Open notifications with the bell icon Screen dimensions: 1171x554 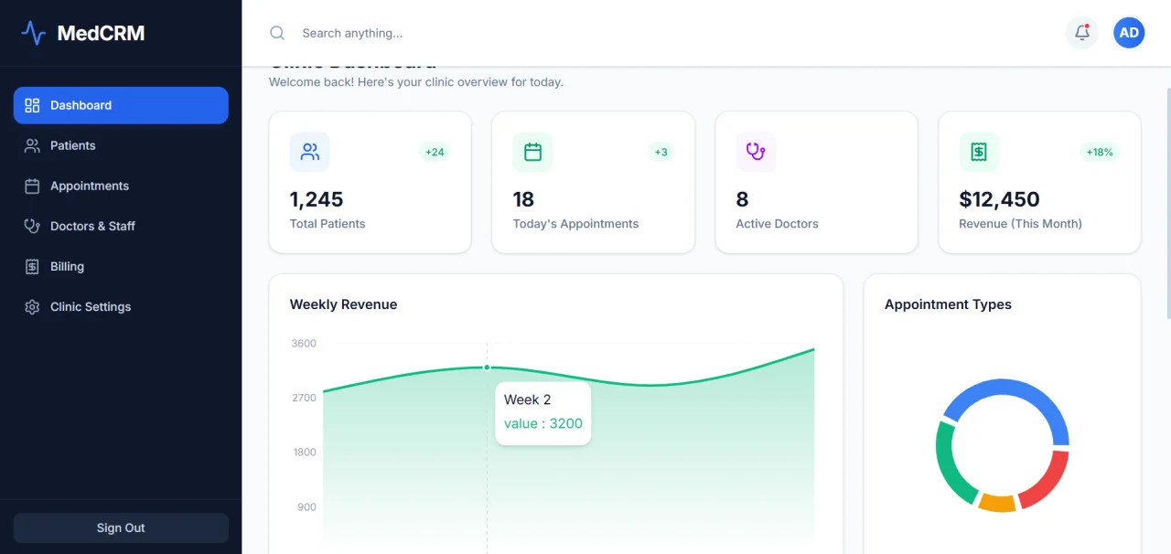(1082, 33)
